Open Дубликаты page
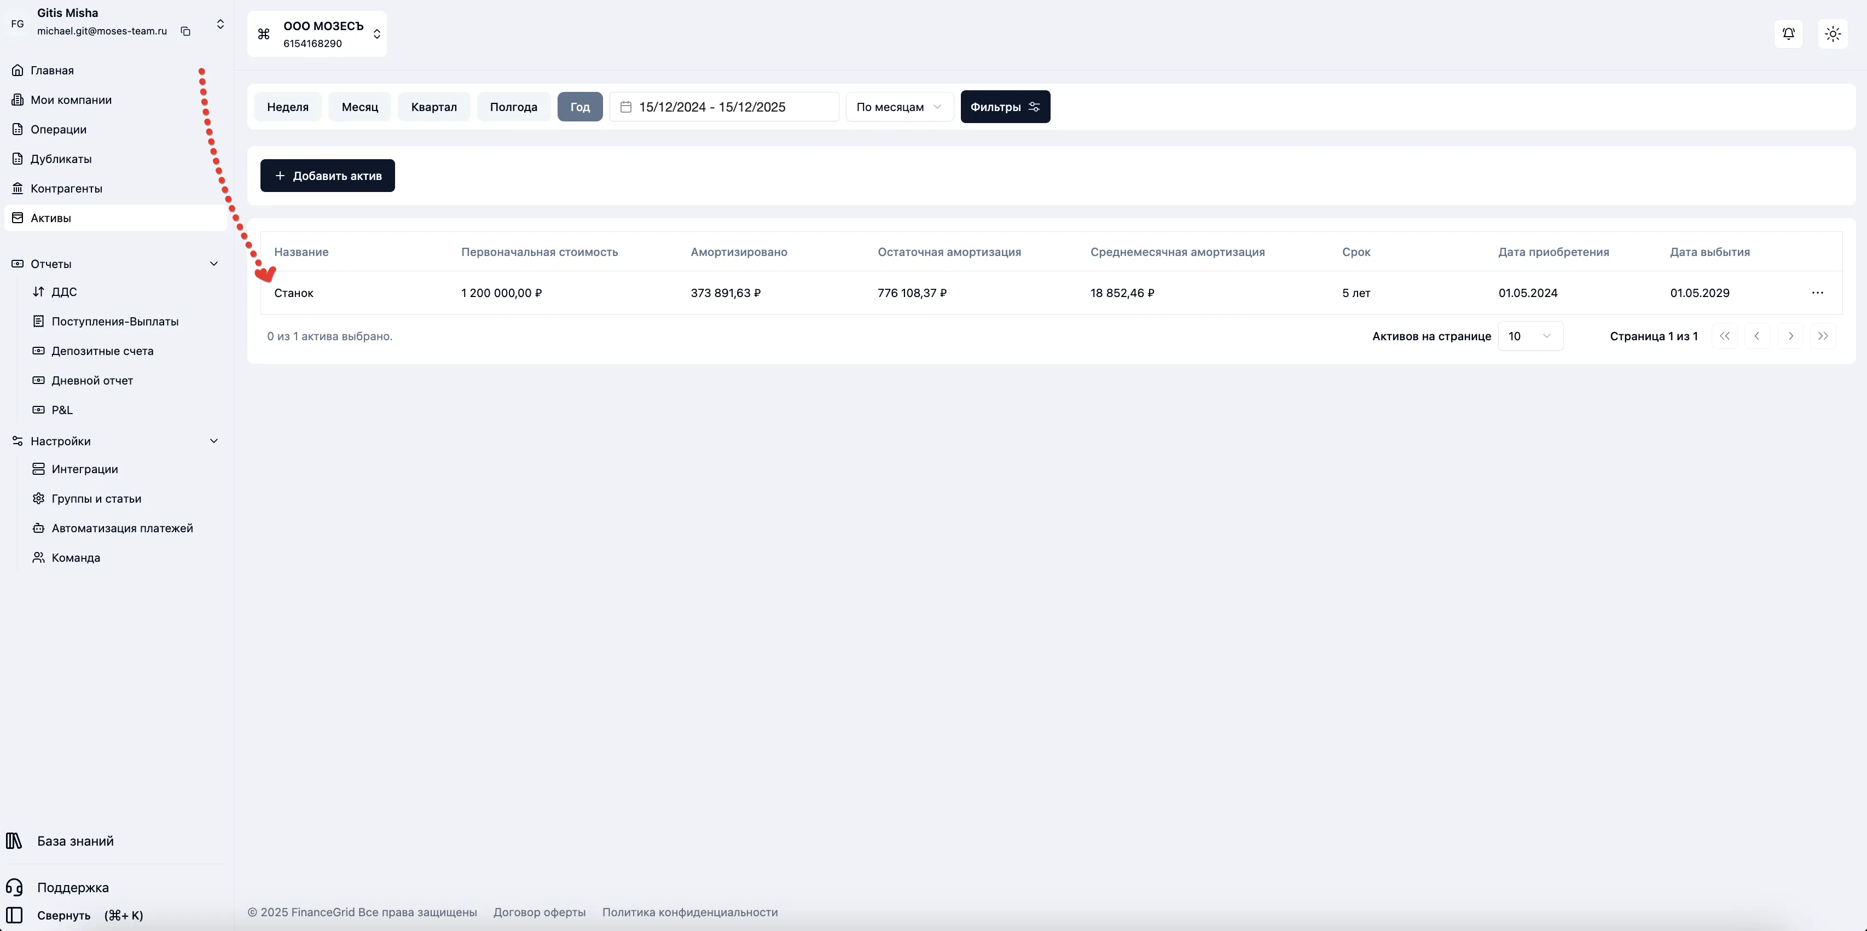Viewport: 1867px width, 931px height. [115, 159]
